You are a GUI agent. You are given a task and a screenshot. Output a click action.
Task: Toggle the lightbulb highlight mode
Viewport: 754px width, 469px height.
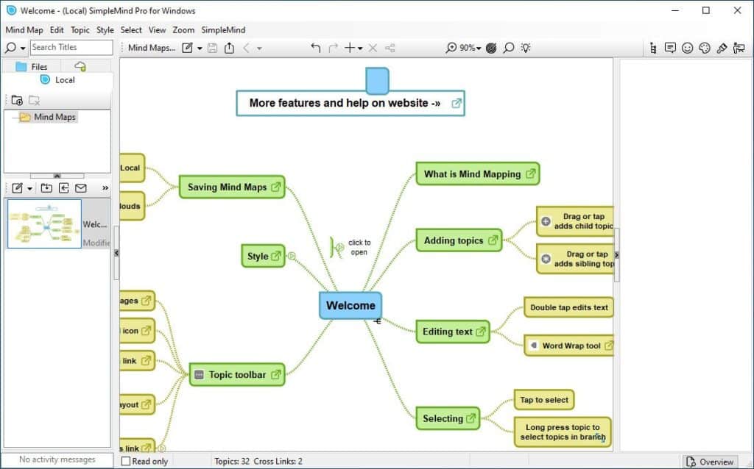click(x=526, y=47)
